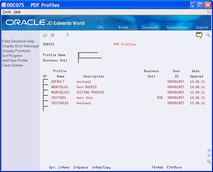Click the page up arrow icon
This screenshot has width=213, height=172.
pos(209,150)
